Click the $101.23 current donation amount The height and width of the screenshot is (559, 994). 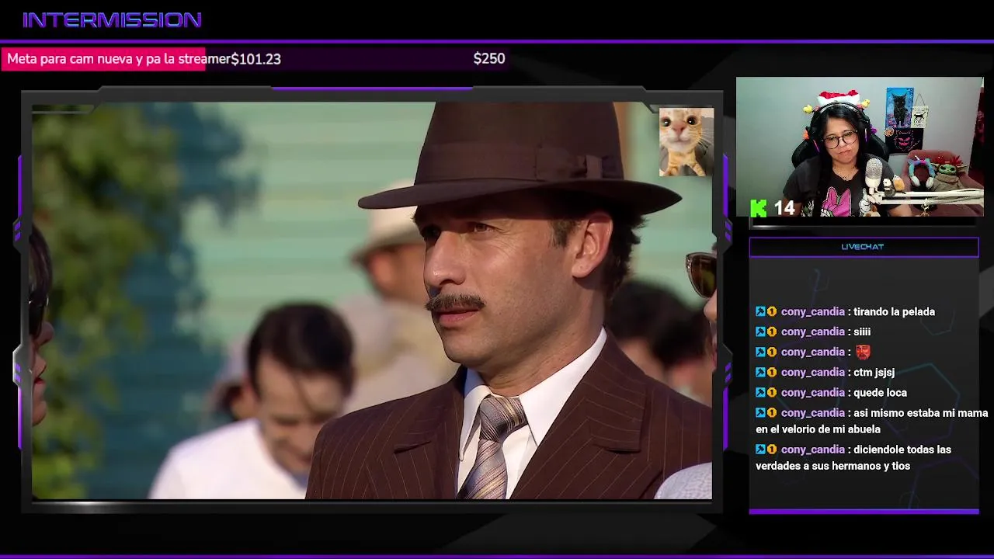point(255,59)
